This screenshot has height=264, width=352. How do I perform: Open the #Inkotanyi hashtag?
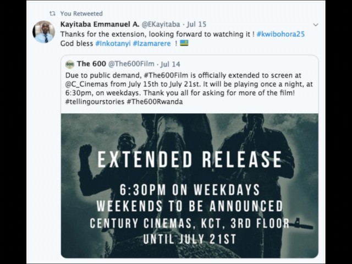pyautogui.click(x=113, y=43)
